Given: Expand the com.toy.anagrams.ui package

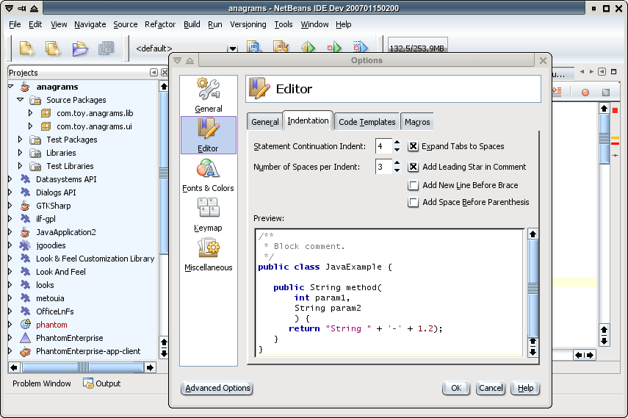Looking at the screenshot, I should (x=30, y=126).
